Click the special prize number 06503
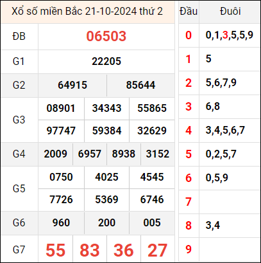The height and width of the screenshot is (263, 261). (106, 36)
